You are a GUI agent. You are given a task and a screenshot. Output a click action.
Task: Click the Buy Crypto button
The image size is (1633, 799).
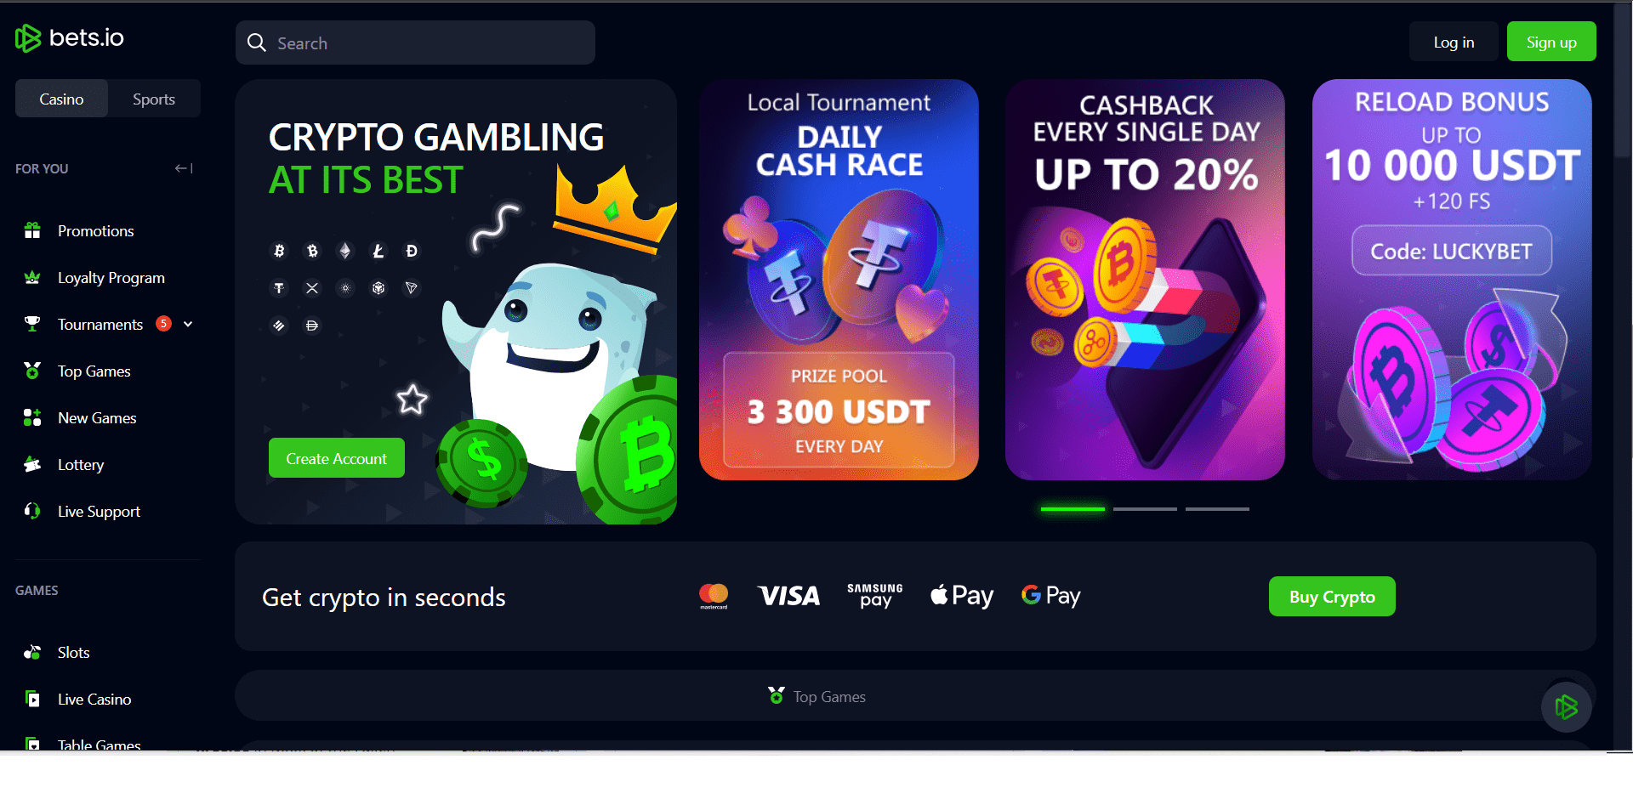[x=1332, y=597]
